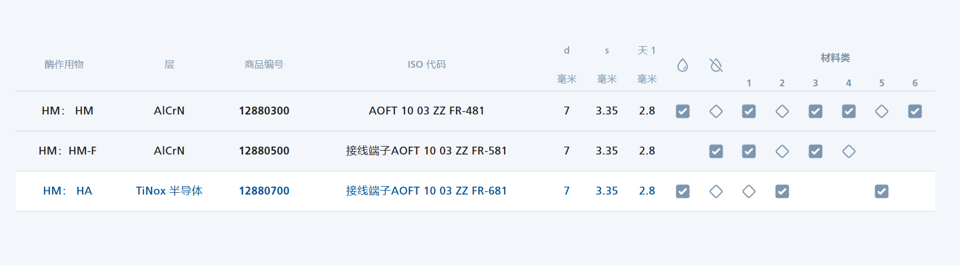This screenshot has width=960, height=278.
Task: Select the TiNox 半导体 coating cell
Action: (x=169, y=191)
